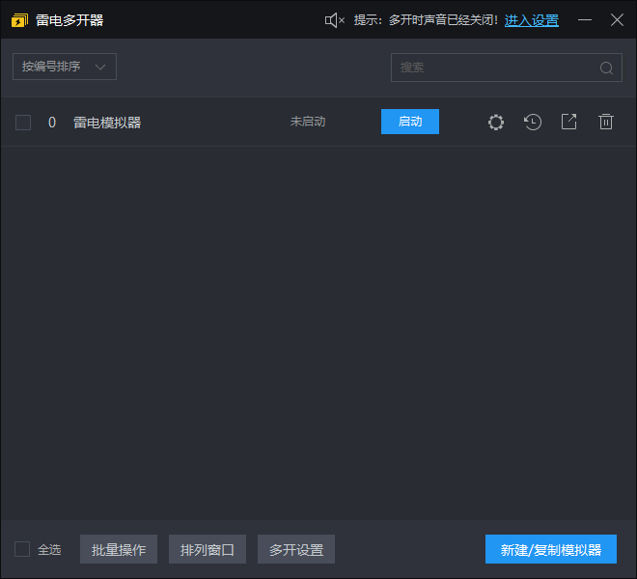Delete 雷电模拟器 with the trash icon
The height and width of the screenshot is (579, 637).
[606, 122]
